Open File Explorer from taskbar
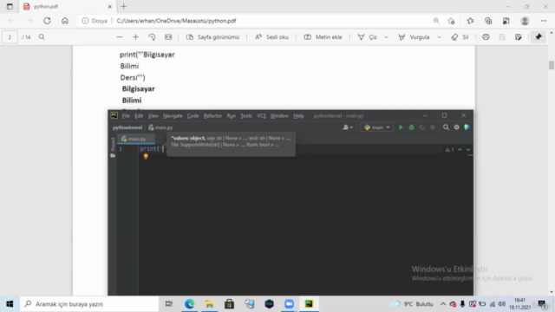Image resolution: width=555 pixels, height=312 pixels. click(x=209, y=304)
